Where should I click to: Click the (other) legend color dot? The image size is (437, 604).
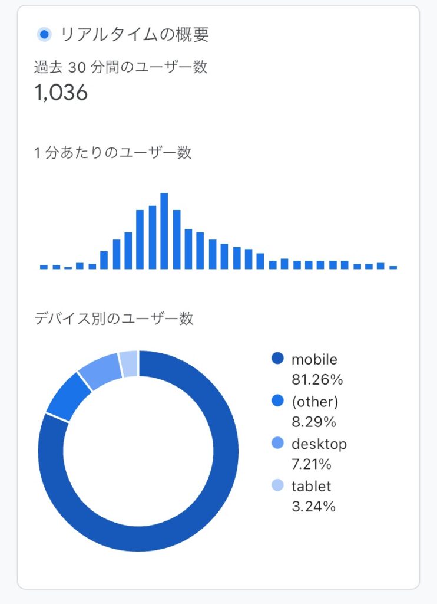click(277, 401)
